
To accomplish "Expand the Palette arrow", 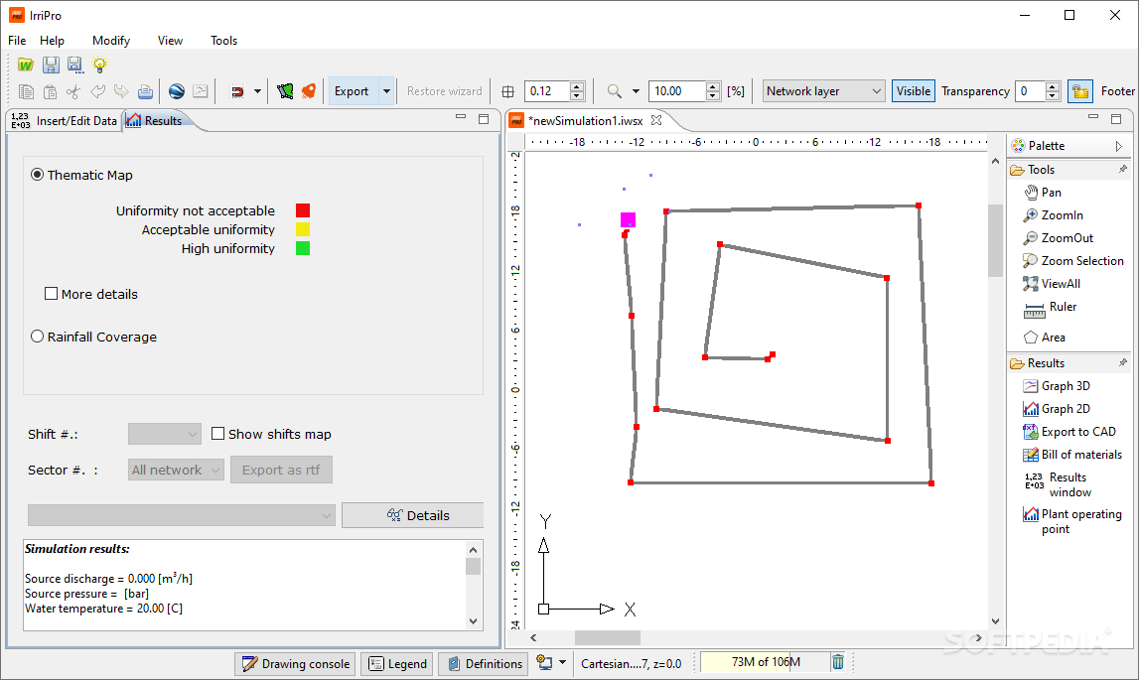I will pos(1119,146).
